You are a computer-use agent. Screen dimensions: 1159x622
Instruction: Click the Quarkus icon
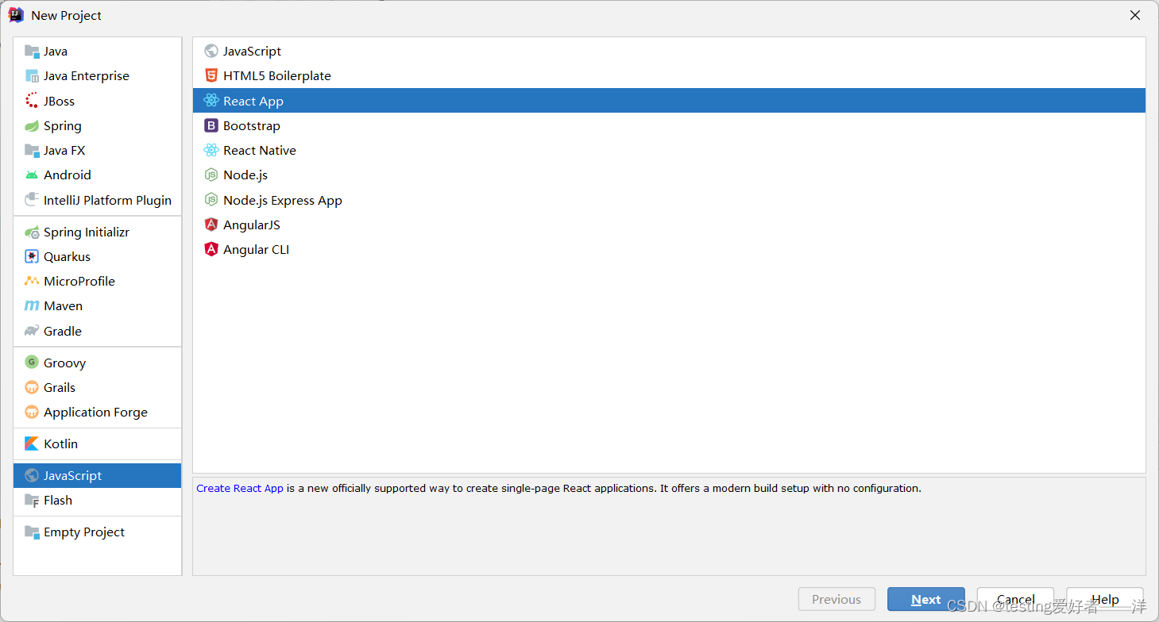(x=32, y=257)
